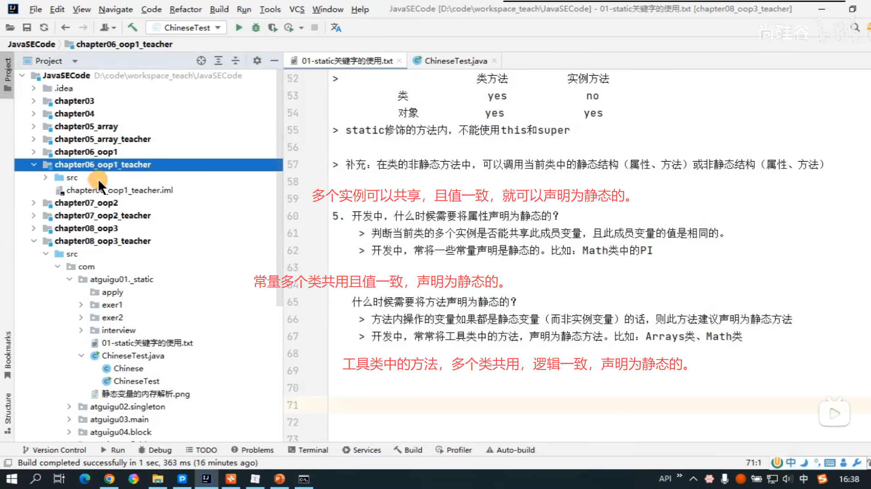The height and width of the screenshot is (489, 871).
Task: Click the Debug bug icon in toolbar
Action: (x=256, y=28)
